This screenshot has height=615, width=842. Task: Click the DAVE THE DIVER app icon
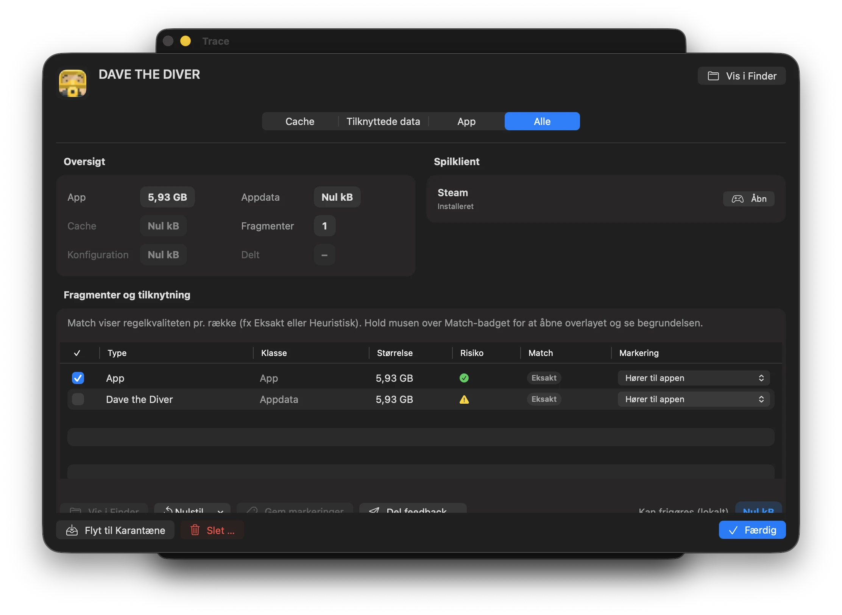tap(73, 83)
